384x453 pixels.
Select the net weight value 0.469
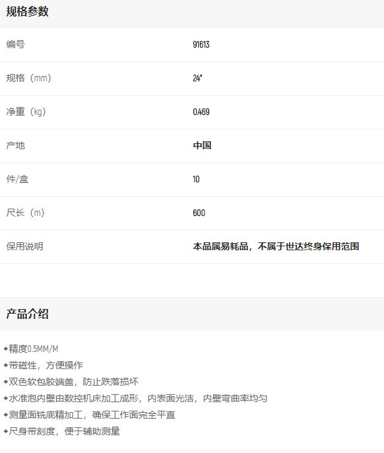(201, 112)
